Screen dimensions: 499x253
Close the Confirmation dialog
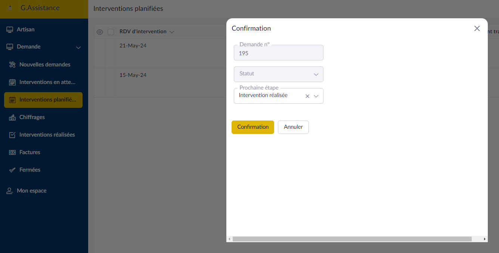point(477,28)
